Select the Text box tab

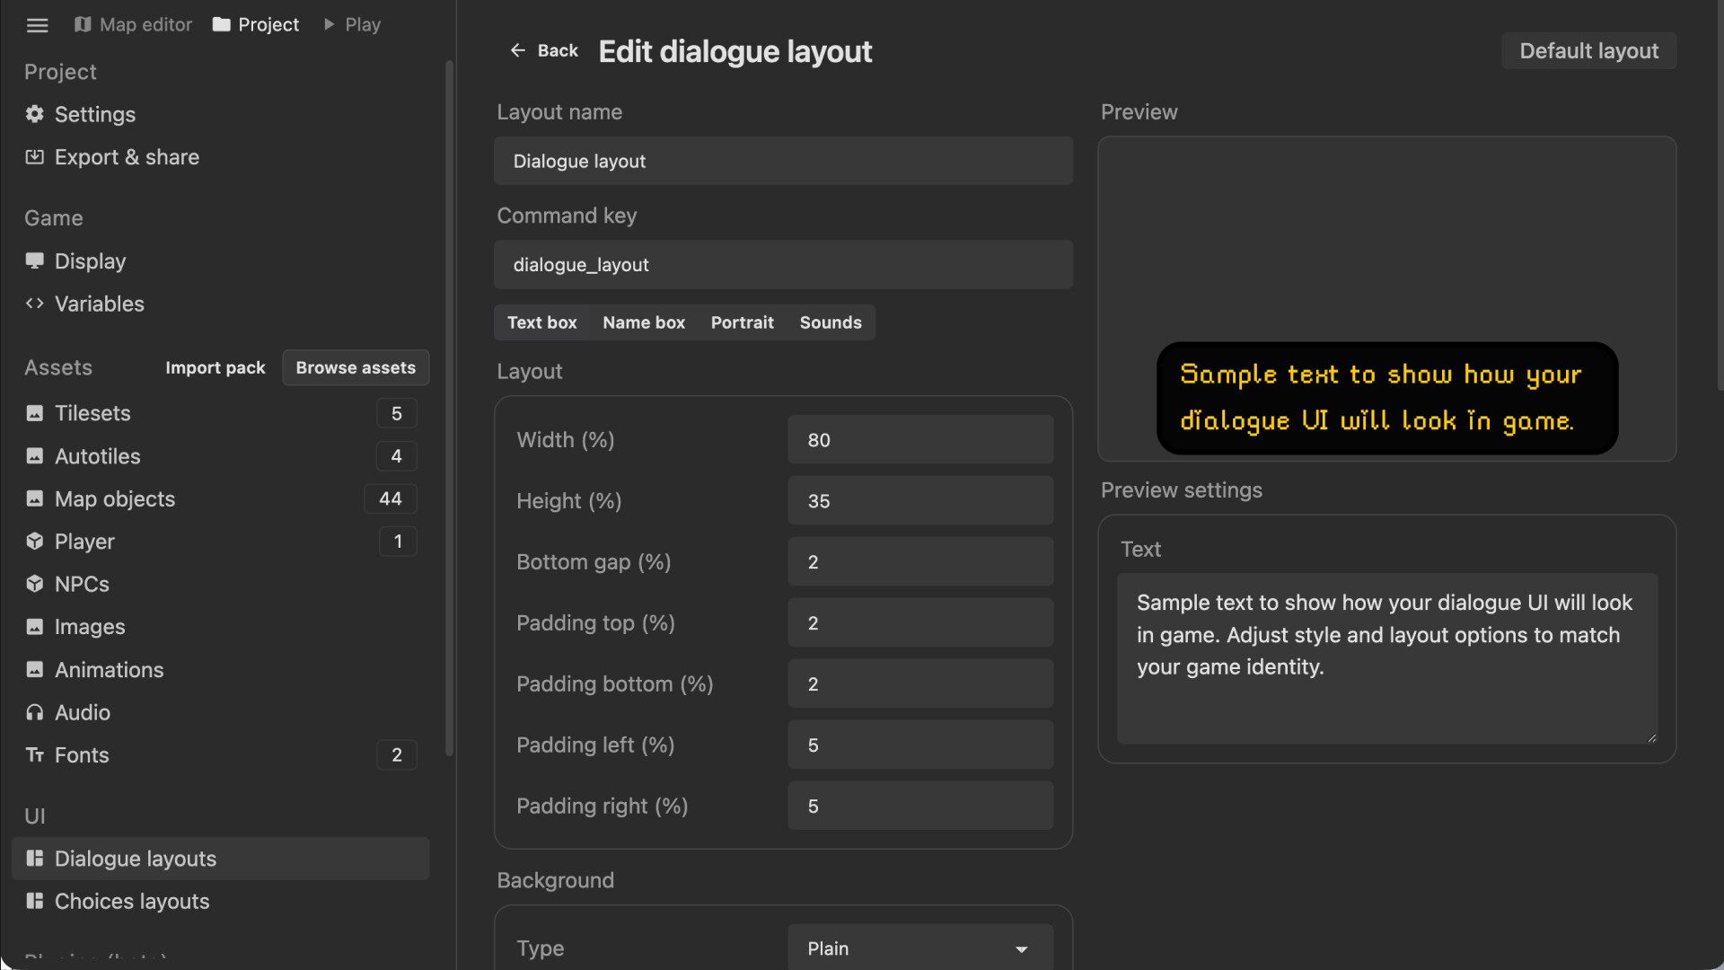(x=541, y=322)
